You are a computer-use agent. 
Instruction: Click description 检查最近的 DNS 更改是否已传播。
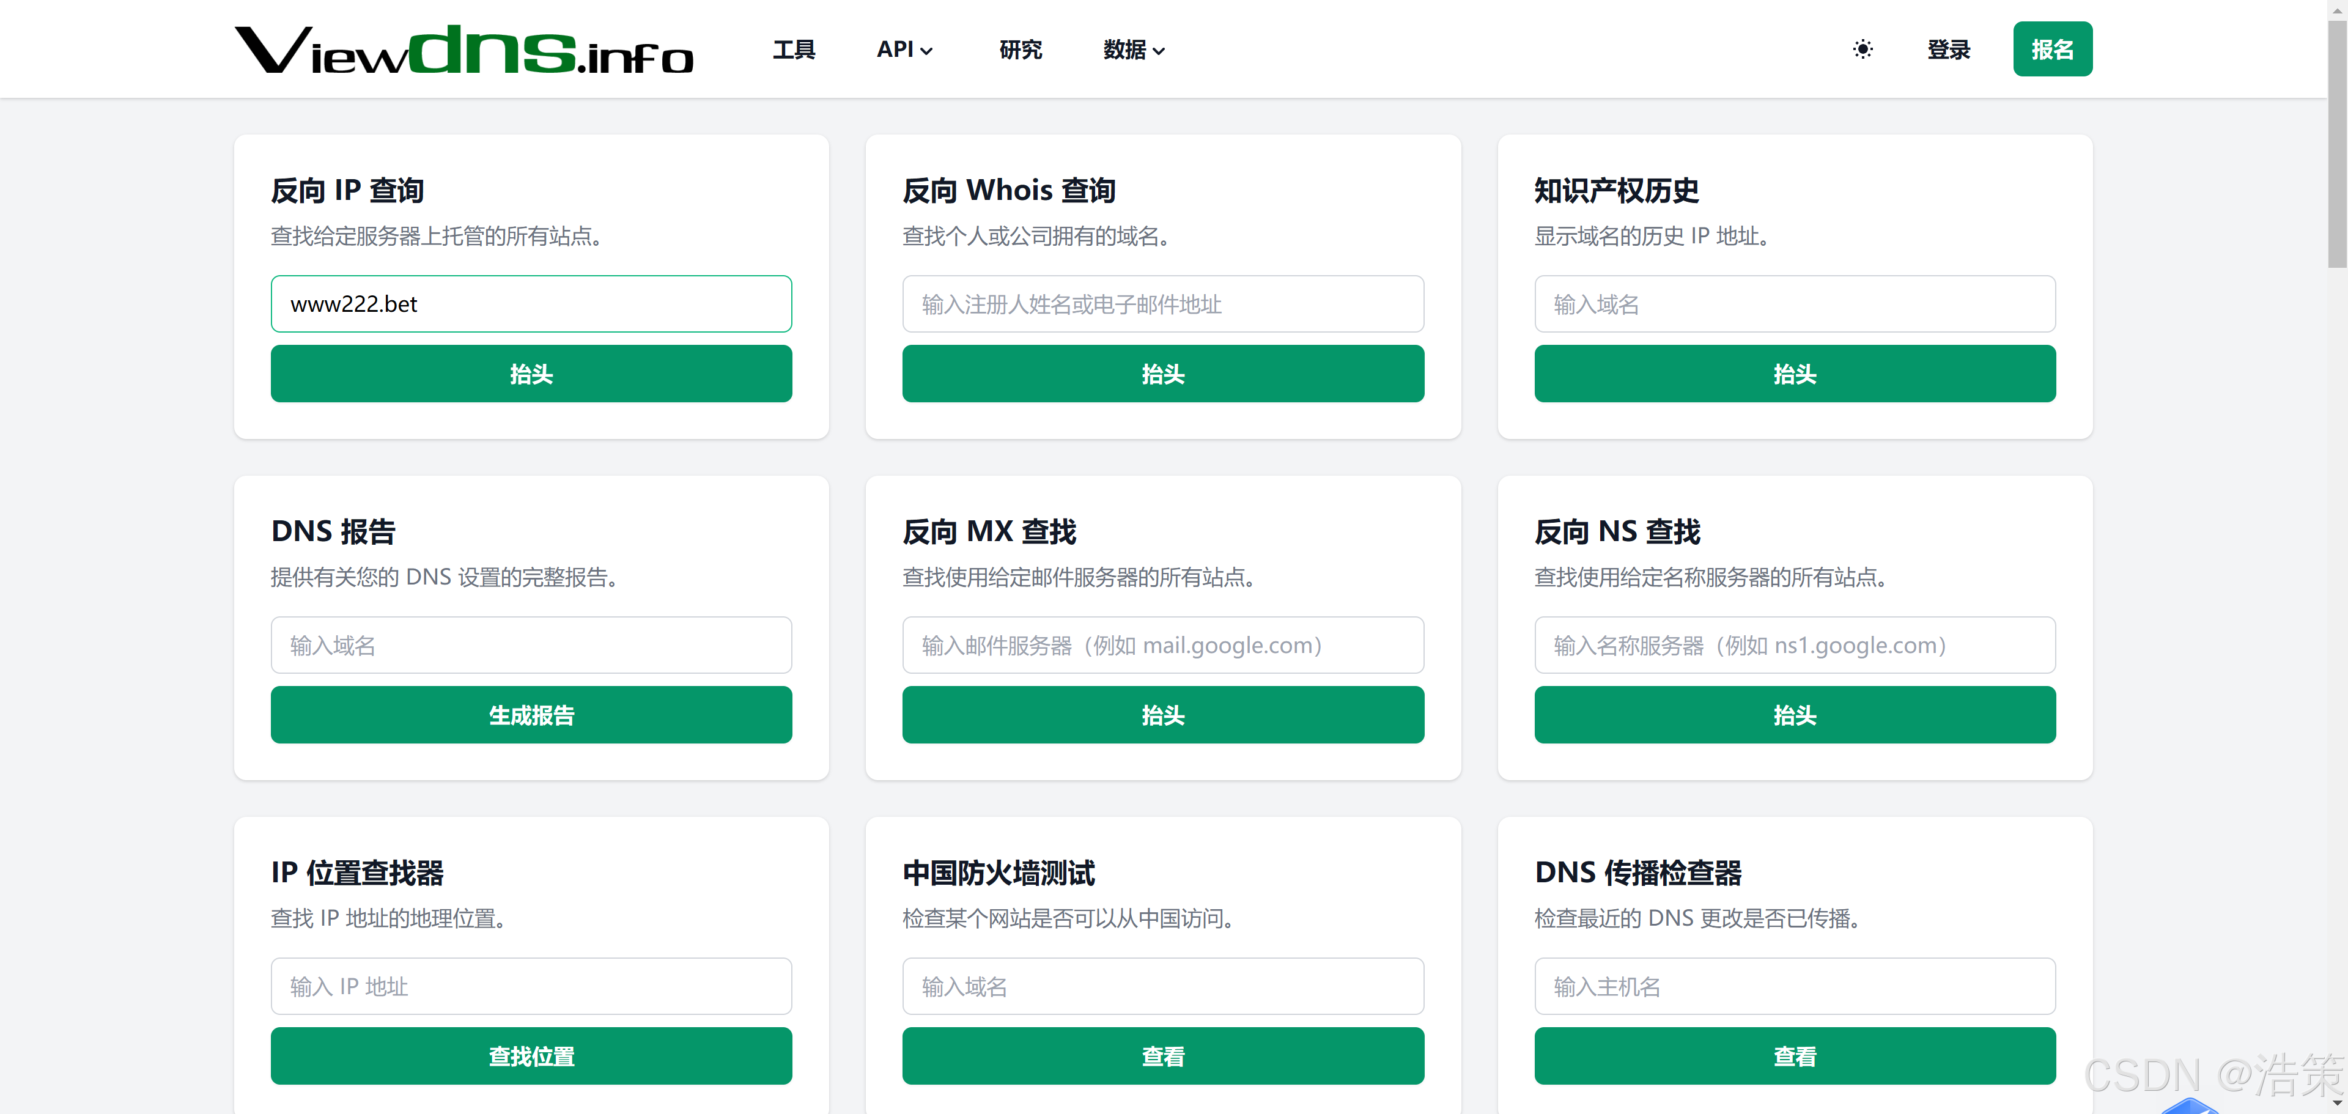click(1697, 918)
